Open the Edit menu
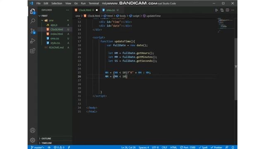This screenshot has width=265, height=149. pyautogui.click(x=46, y=3)
